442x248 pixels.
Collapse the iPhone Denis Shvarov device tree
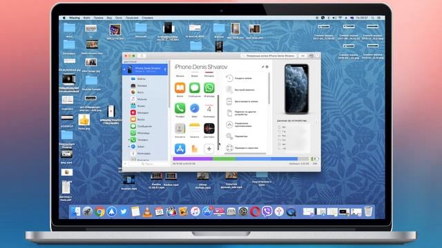pos(124,70)
